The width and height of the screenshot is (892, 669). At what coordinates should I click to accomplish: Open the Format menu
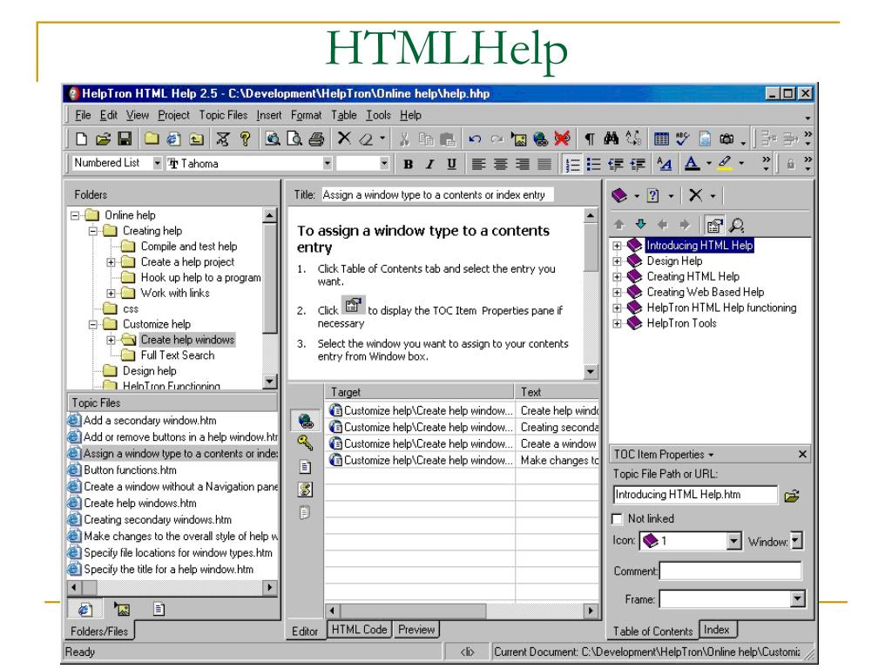(x=306, y=116)
